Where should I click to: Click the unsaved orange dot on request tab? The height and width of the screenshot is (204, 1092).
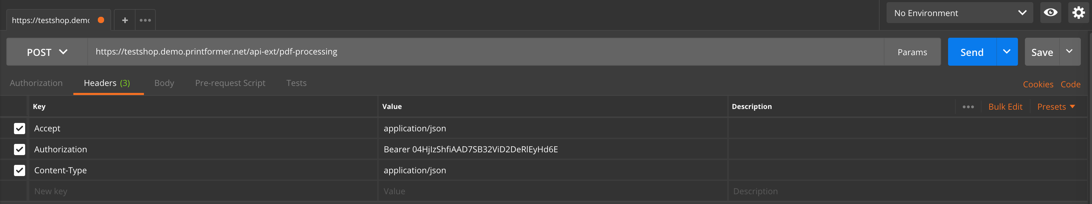101,20
